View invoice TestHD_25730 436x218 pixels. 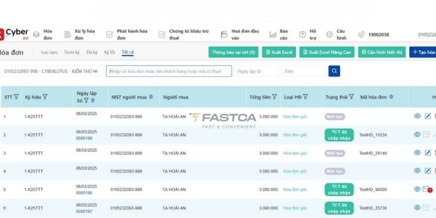tap(418, 207)
